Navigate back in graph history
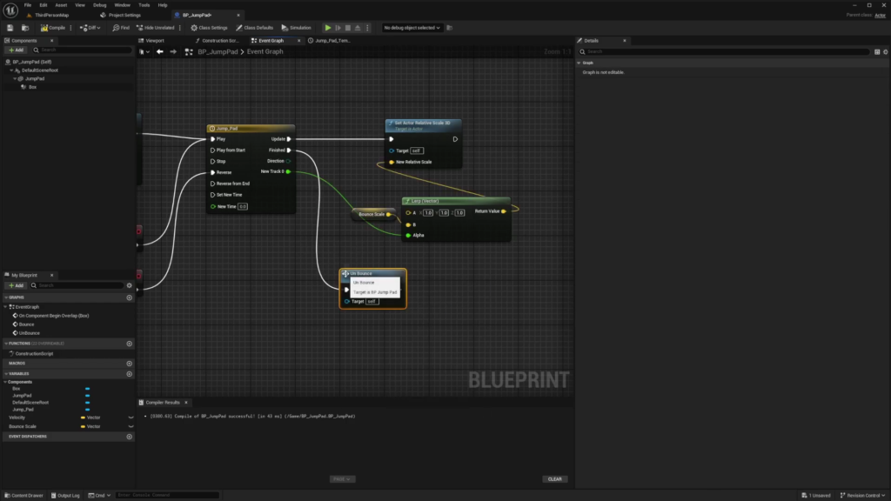This screenshot has height=501, width=891. [x=160, y=51]
